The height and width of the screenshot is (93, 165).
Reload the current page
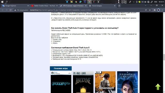10,10
